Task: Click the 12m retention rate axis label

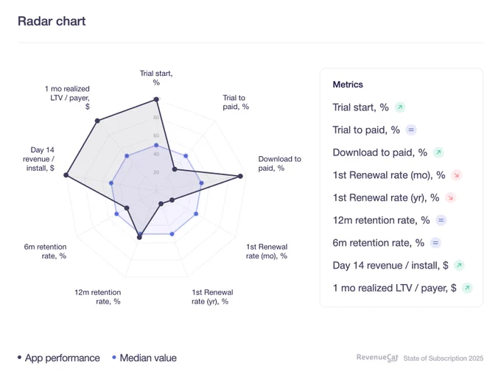Action: [98, 297]
